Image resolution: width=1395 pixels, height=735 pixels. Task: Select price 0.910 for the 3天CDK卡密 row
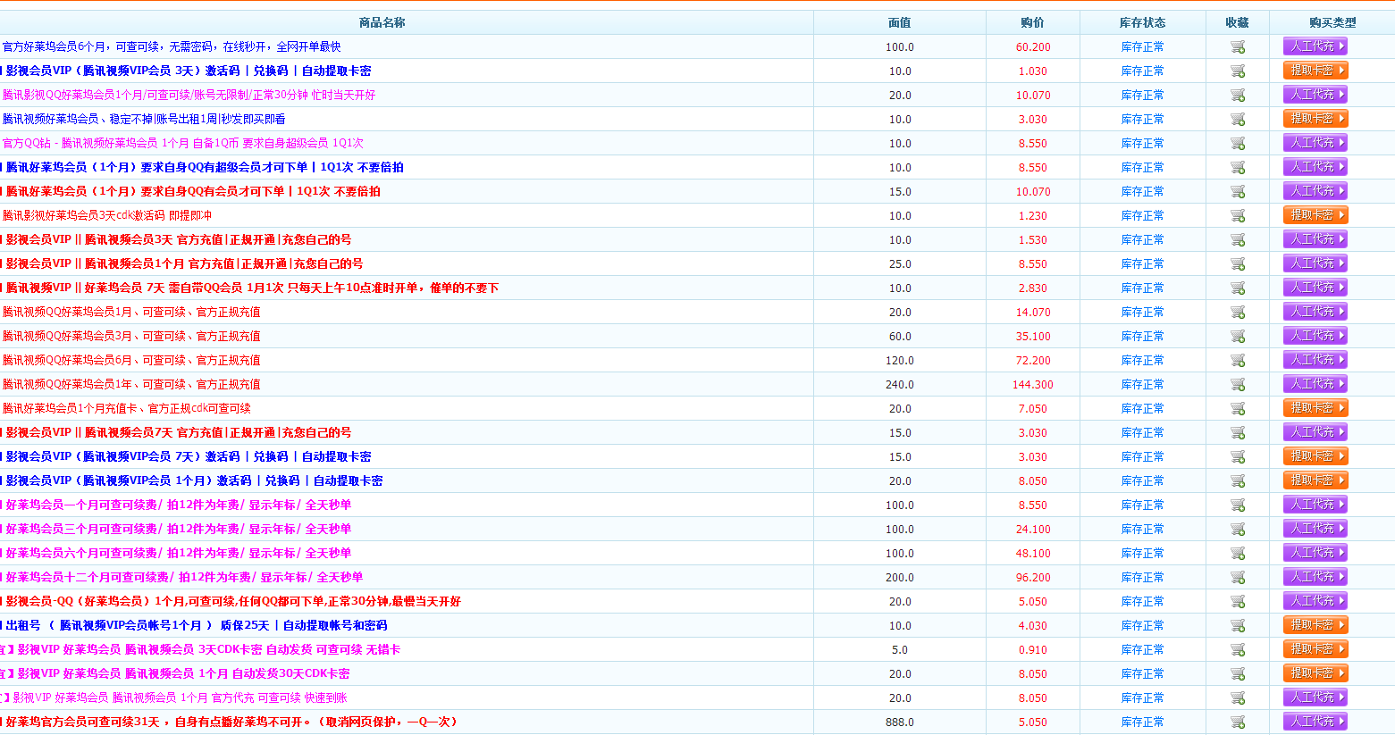pos(1033,650)
